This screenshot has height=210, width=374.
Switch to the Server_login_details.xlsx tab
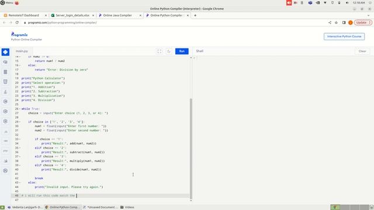coord(72,15)
